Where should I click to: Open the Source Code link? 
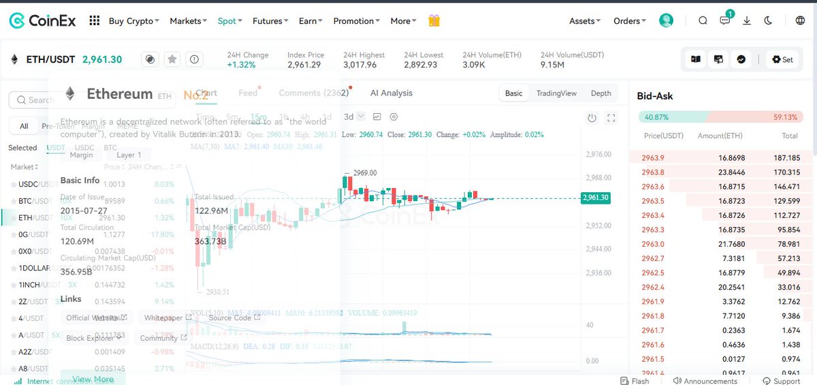click(x=234, y=318)
